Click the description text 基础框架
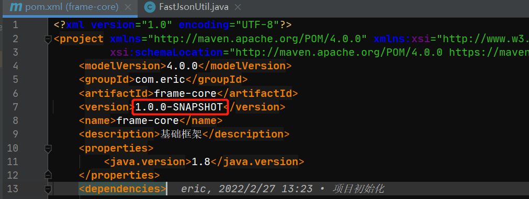The image size is (529, 199). click(181, 134)
